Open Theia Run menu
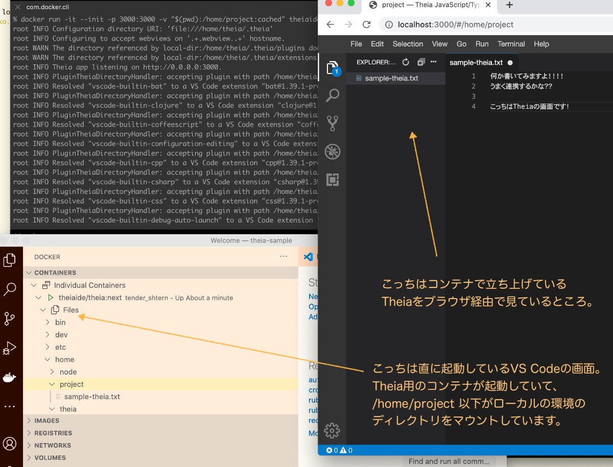 pyautogui.click(x=482, y=44)
